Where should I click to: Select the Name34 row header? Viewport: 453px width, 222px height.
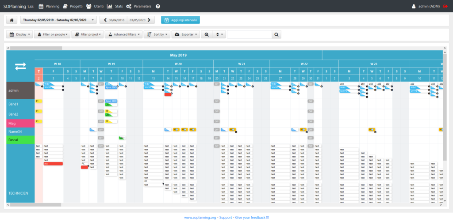point(20,132)
